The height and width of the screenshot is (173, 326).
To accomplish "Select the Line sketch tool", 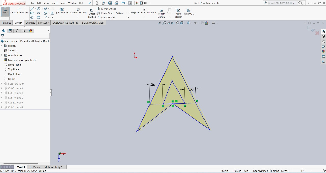I will point(32,9).
